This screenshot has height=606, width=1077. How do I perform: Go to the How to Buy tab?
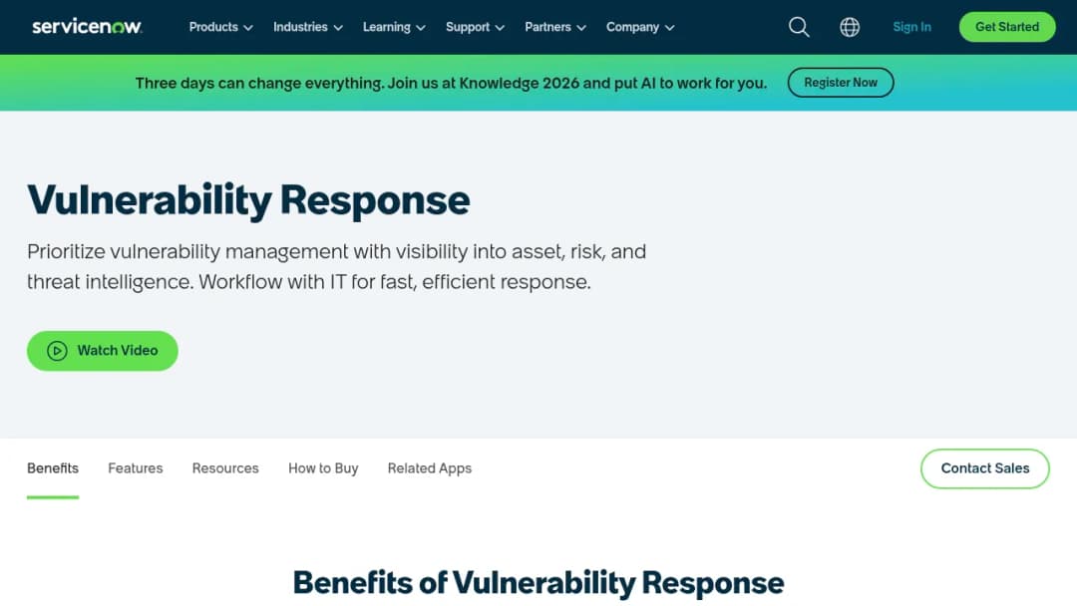pos(323,468)
